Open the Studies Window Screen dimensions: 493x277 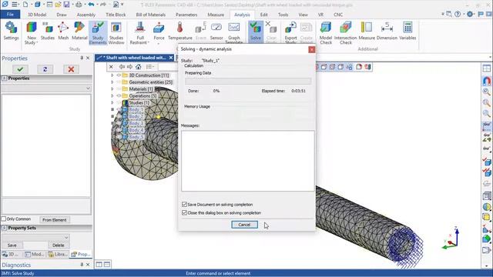pyautogui.click(x=116, y=32)
